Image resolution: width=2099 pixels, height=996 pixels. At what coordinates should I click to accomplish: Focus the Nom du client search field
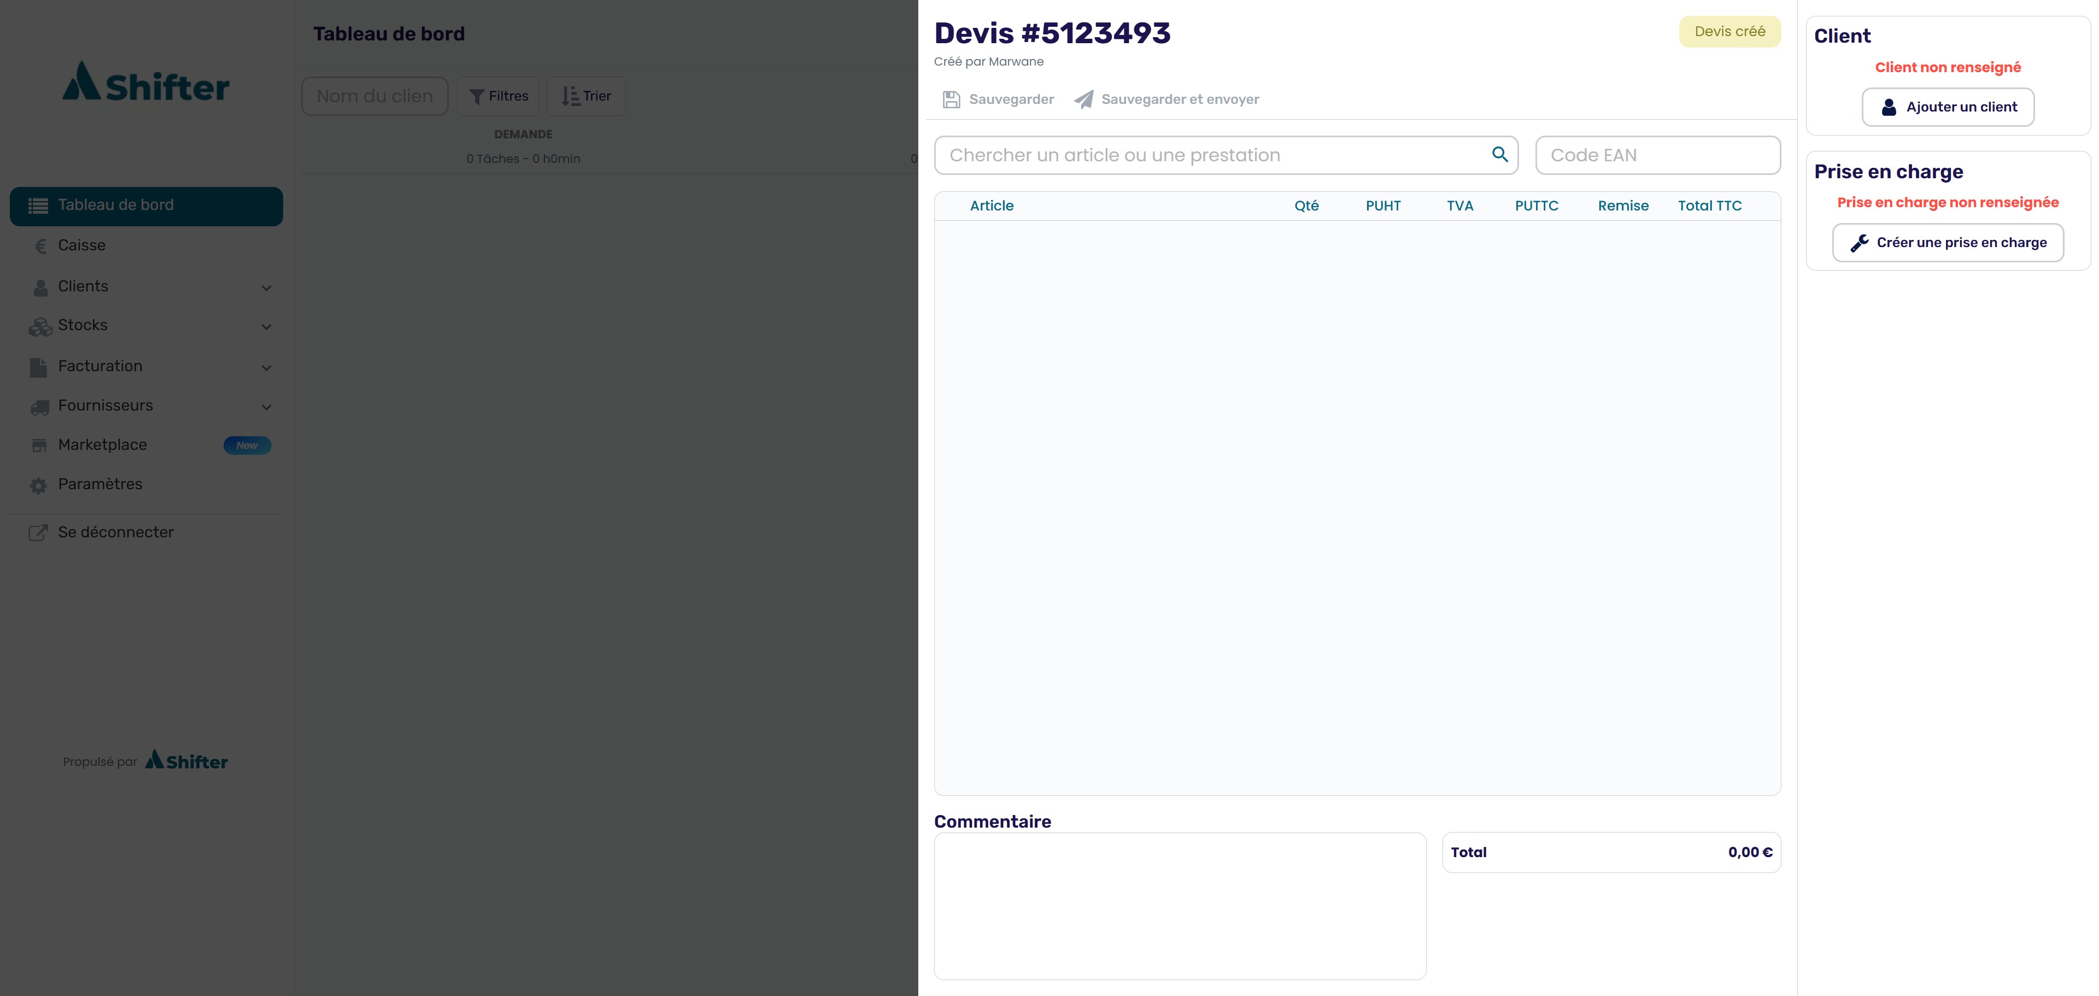375,96
